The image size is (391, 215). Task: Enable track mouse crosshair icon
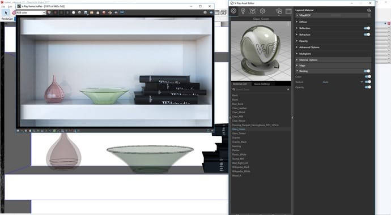click(x=110, y=12)
